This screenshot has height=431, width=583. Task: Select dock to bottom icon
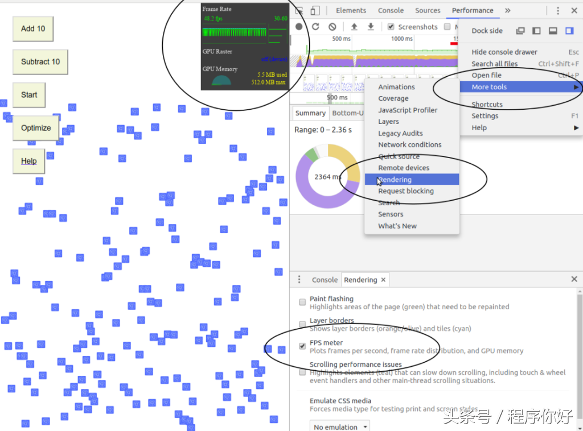(x=553, y=31)
